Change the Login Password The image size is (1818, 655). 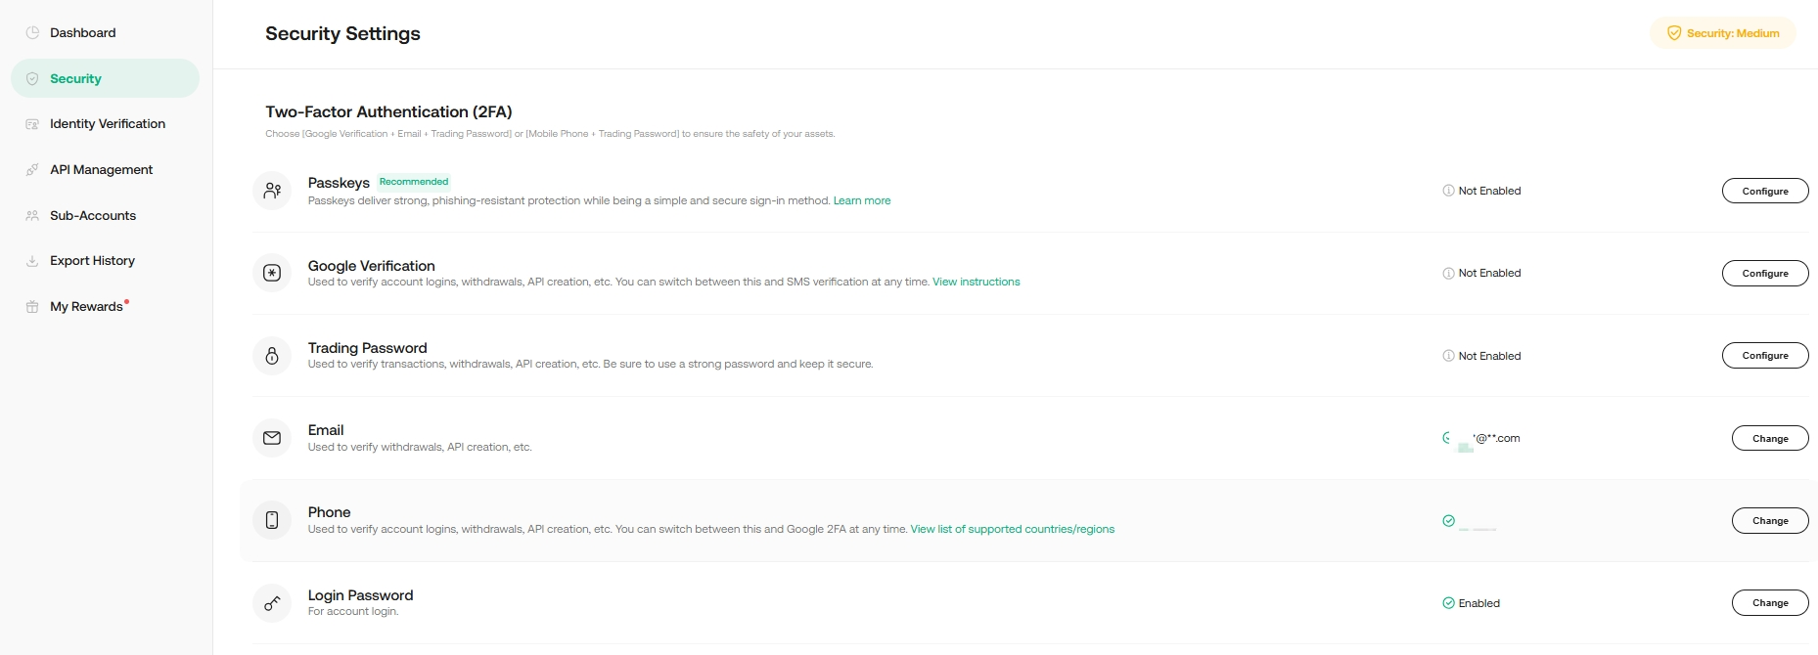pyautogui.click(x=1769, y=603)
